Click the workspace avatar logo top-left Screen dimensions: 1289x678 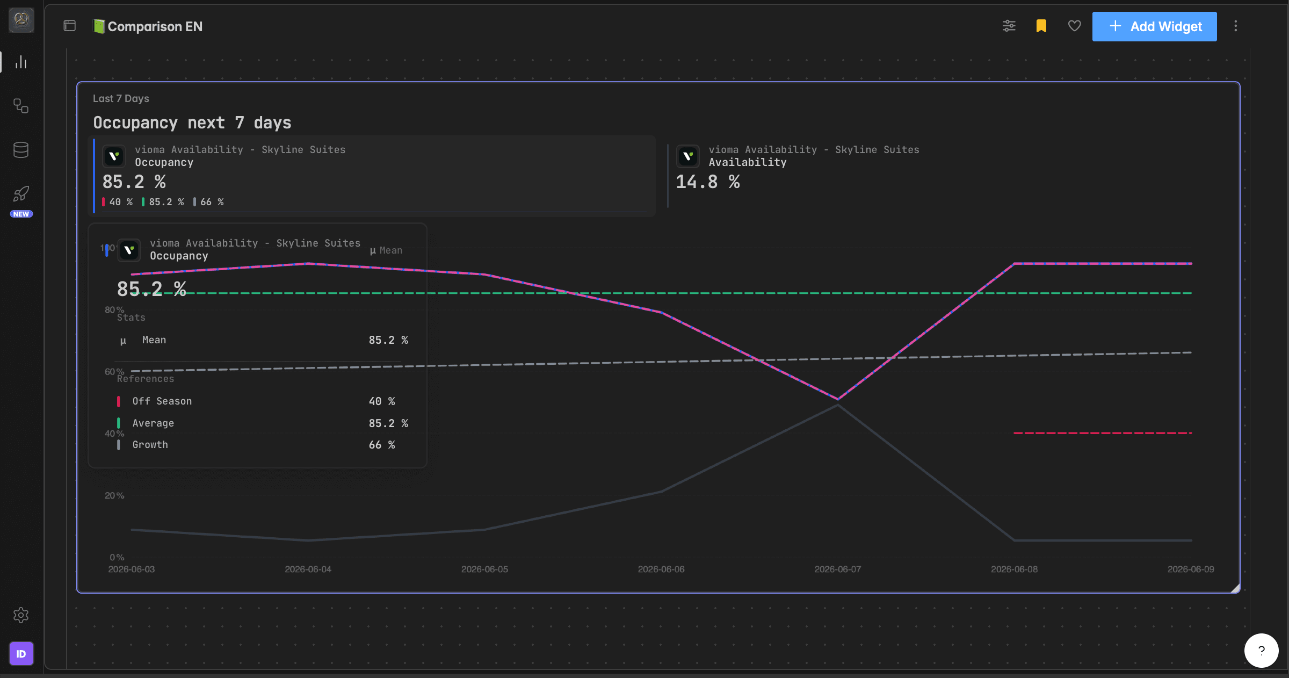tap(21, 20)
